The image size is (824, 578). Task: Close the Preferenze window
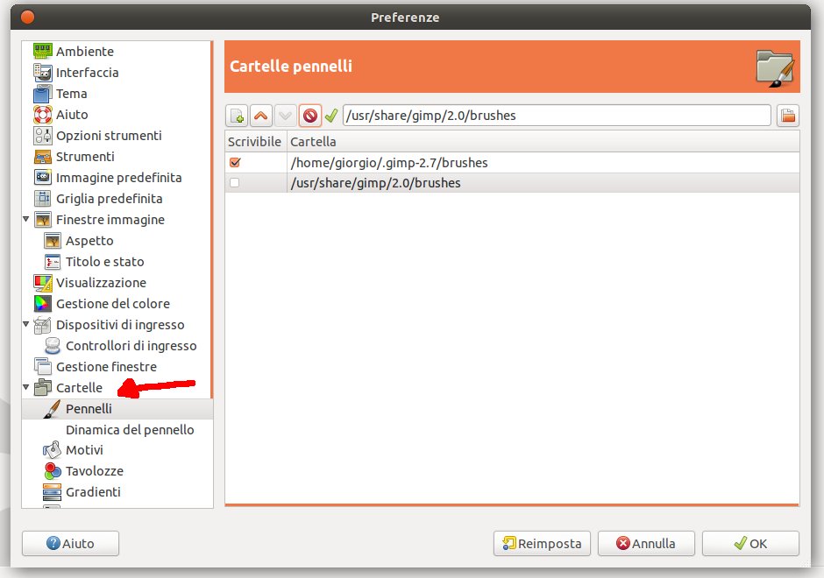[27, 18]
